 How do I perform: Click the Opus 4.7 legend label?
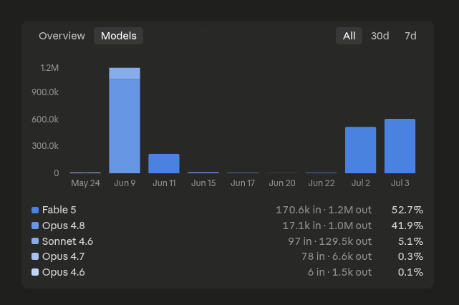tap(63, 257)
